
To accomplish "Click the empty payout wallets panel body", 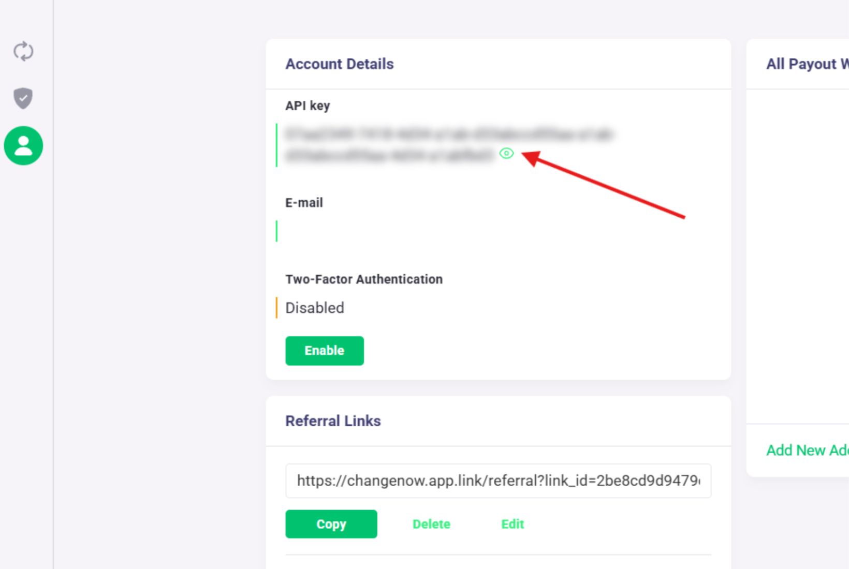I will point(798,256).
